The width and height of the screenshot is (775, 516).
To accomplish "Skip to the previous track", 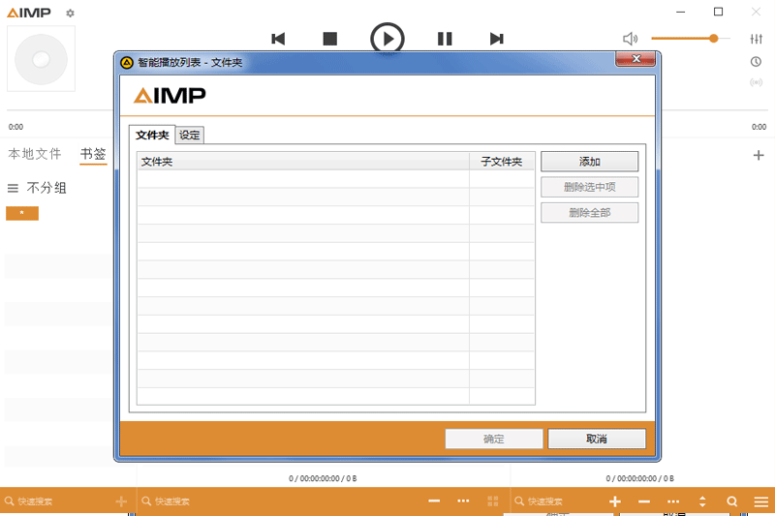I will coord(278,39).
